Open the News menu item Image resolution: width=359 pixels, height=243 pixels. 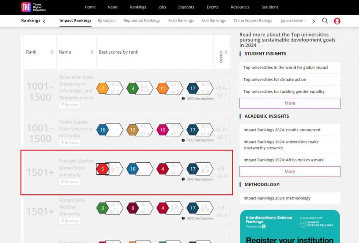[x=112, y=7]
